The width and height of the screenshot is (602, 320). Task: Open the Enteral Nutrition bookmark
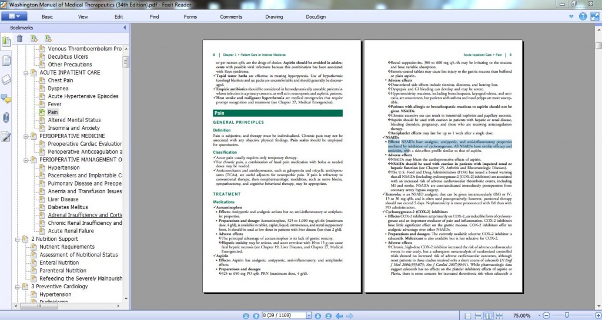(x=59, y=263)
